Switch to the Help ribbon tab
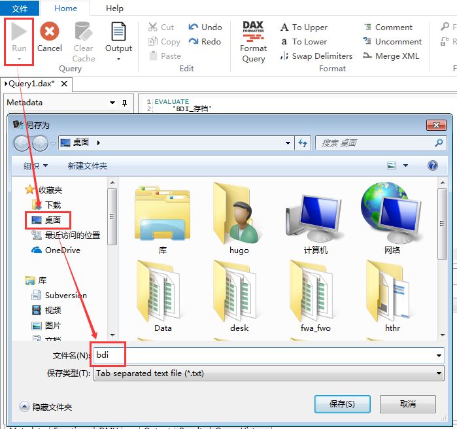This screenshot has height=429, width=457. [114, 8]
